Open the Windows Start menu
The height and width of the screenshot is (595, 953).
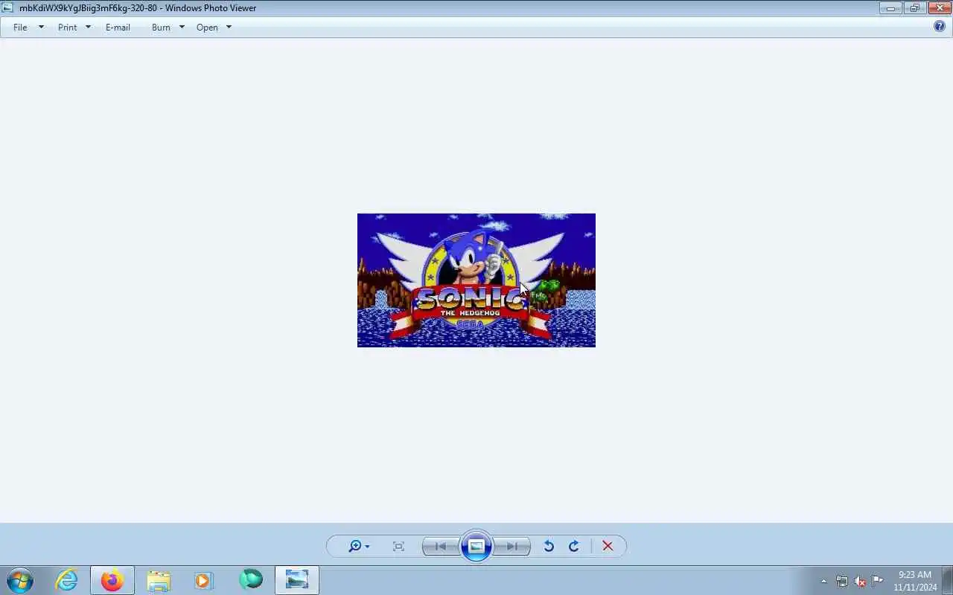point(19,580)
